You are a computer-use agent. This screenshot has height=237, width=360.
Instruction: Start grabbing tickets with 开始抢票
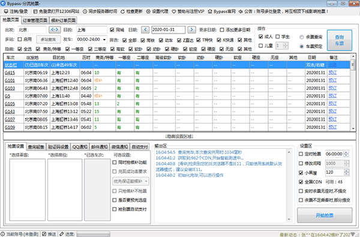pos(325,215)
